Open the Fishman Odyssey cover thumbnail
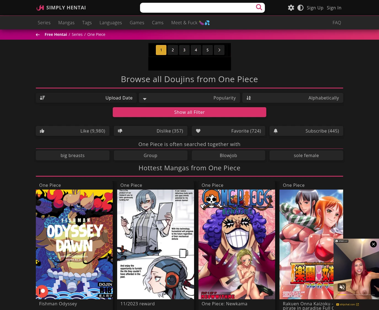Viewport: 379px width, 310px height. pos(74,244)
